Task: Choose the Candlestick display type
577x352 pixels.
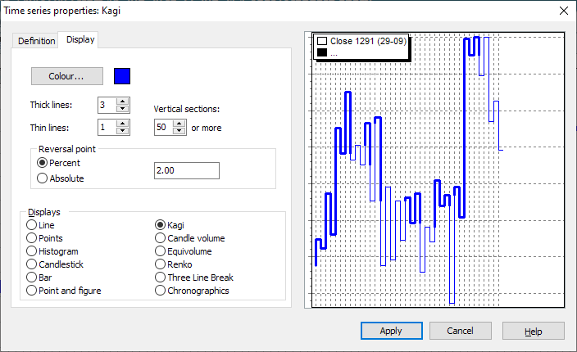Action: pos(32,264)
